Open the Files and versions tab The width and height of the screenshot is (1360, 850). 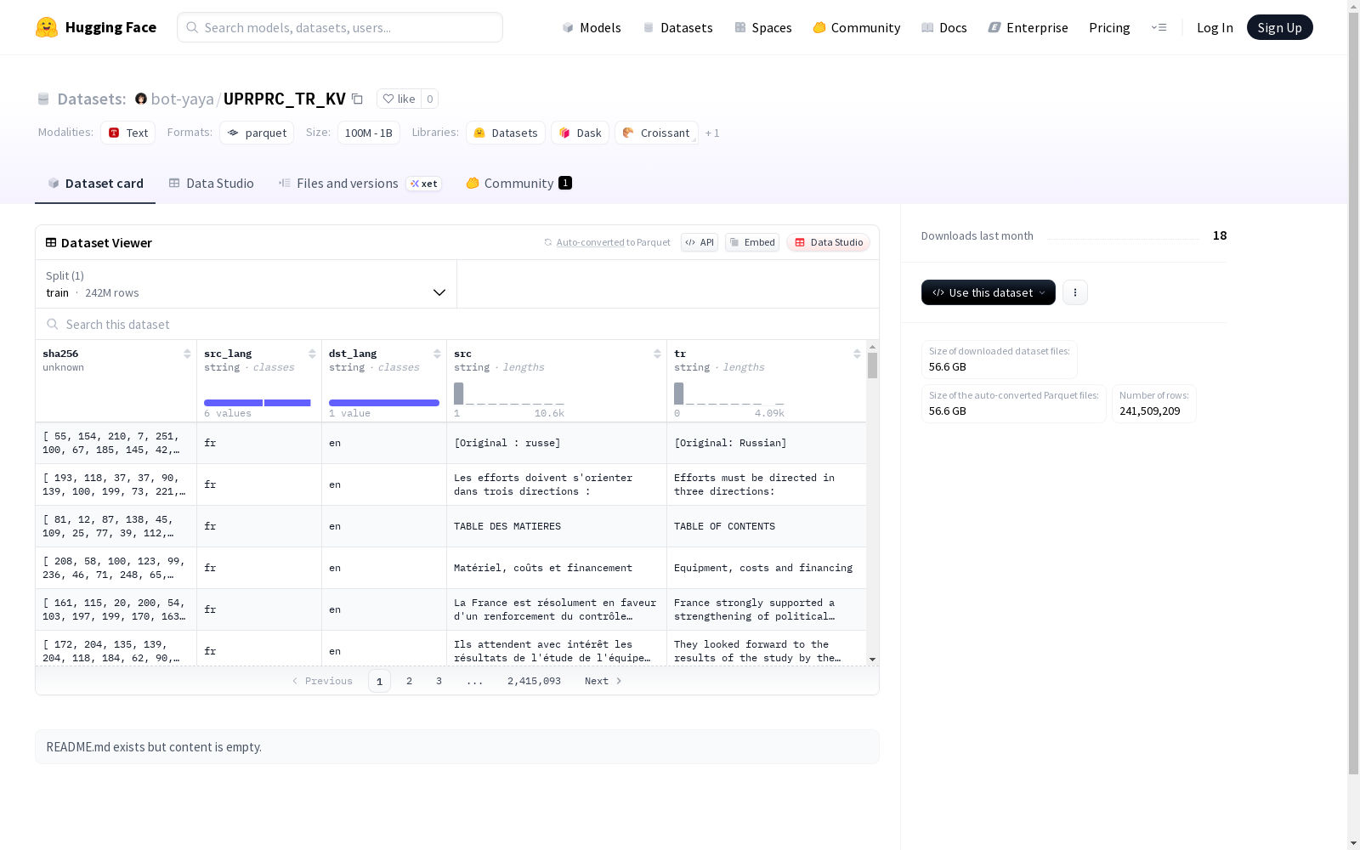point(360,183)
